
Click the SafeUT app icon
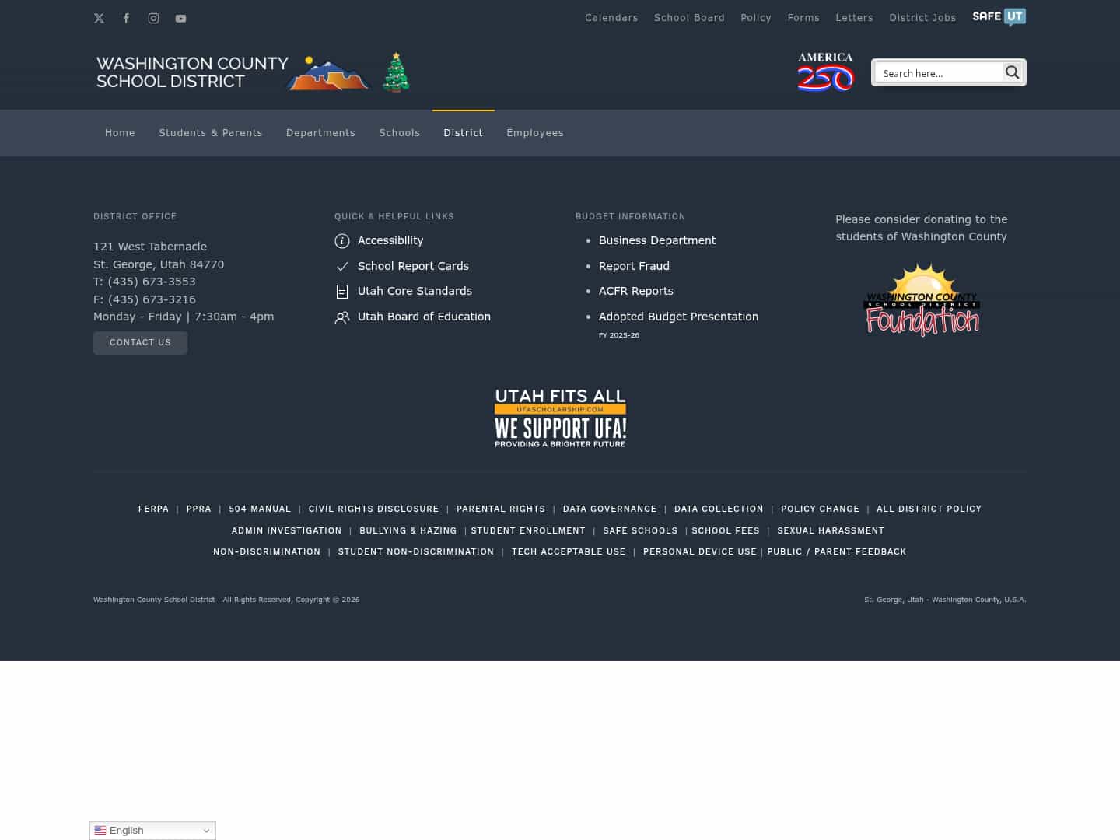pyautogui.click(x=999, y=17)
